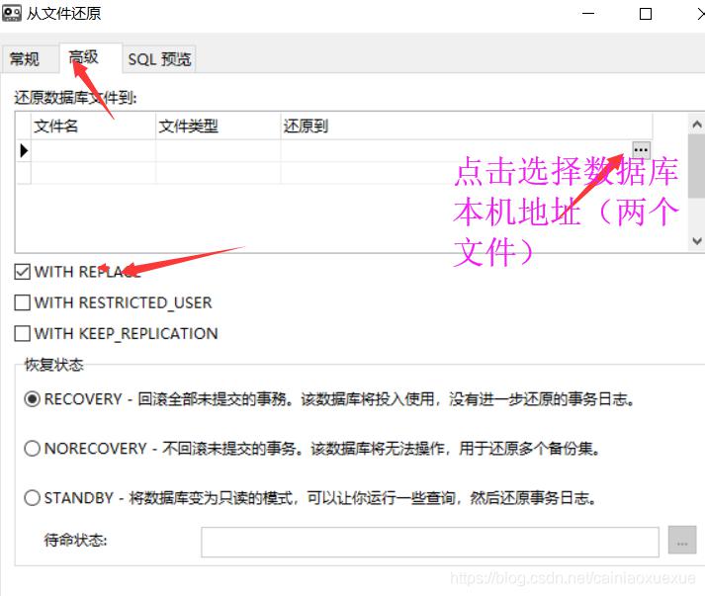
Task: Click the 文件名 column header
Action: point(94,126)
